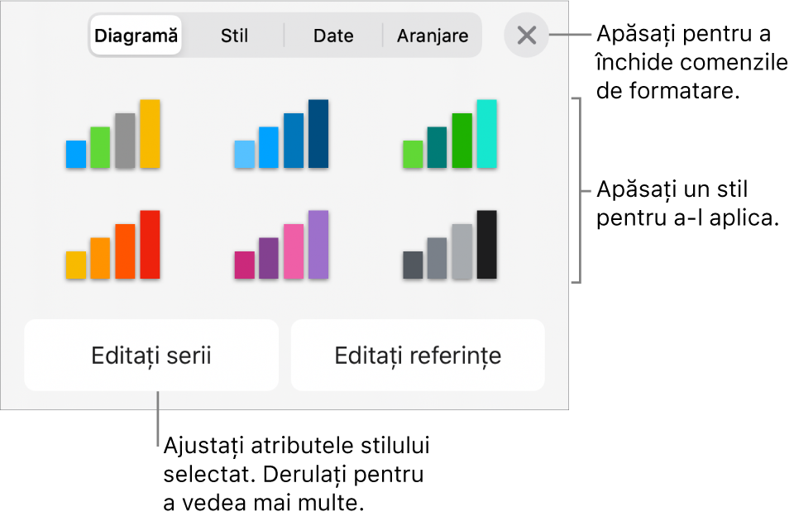Click the dark navy bar in blue style
This screenshot has height=521, width=794.
[x=318, y=134]
